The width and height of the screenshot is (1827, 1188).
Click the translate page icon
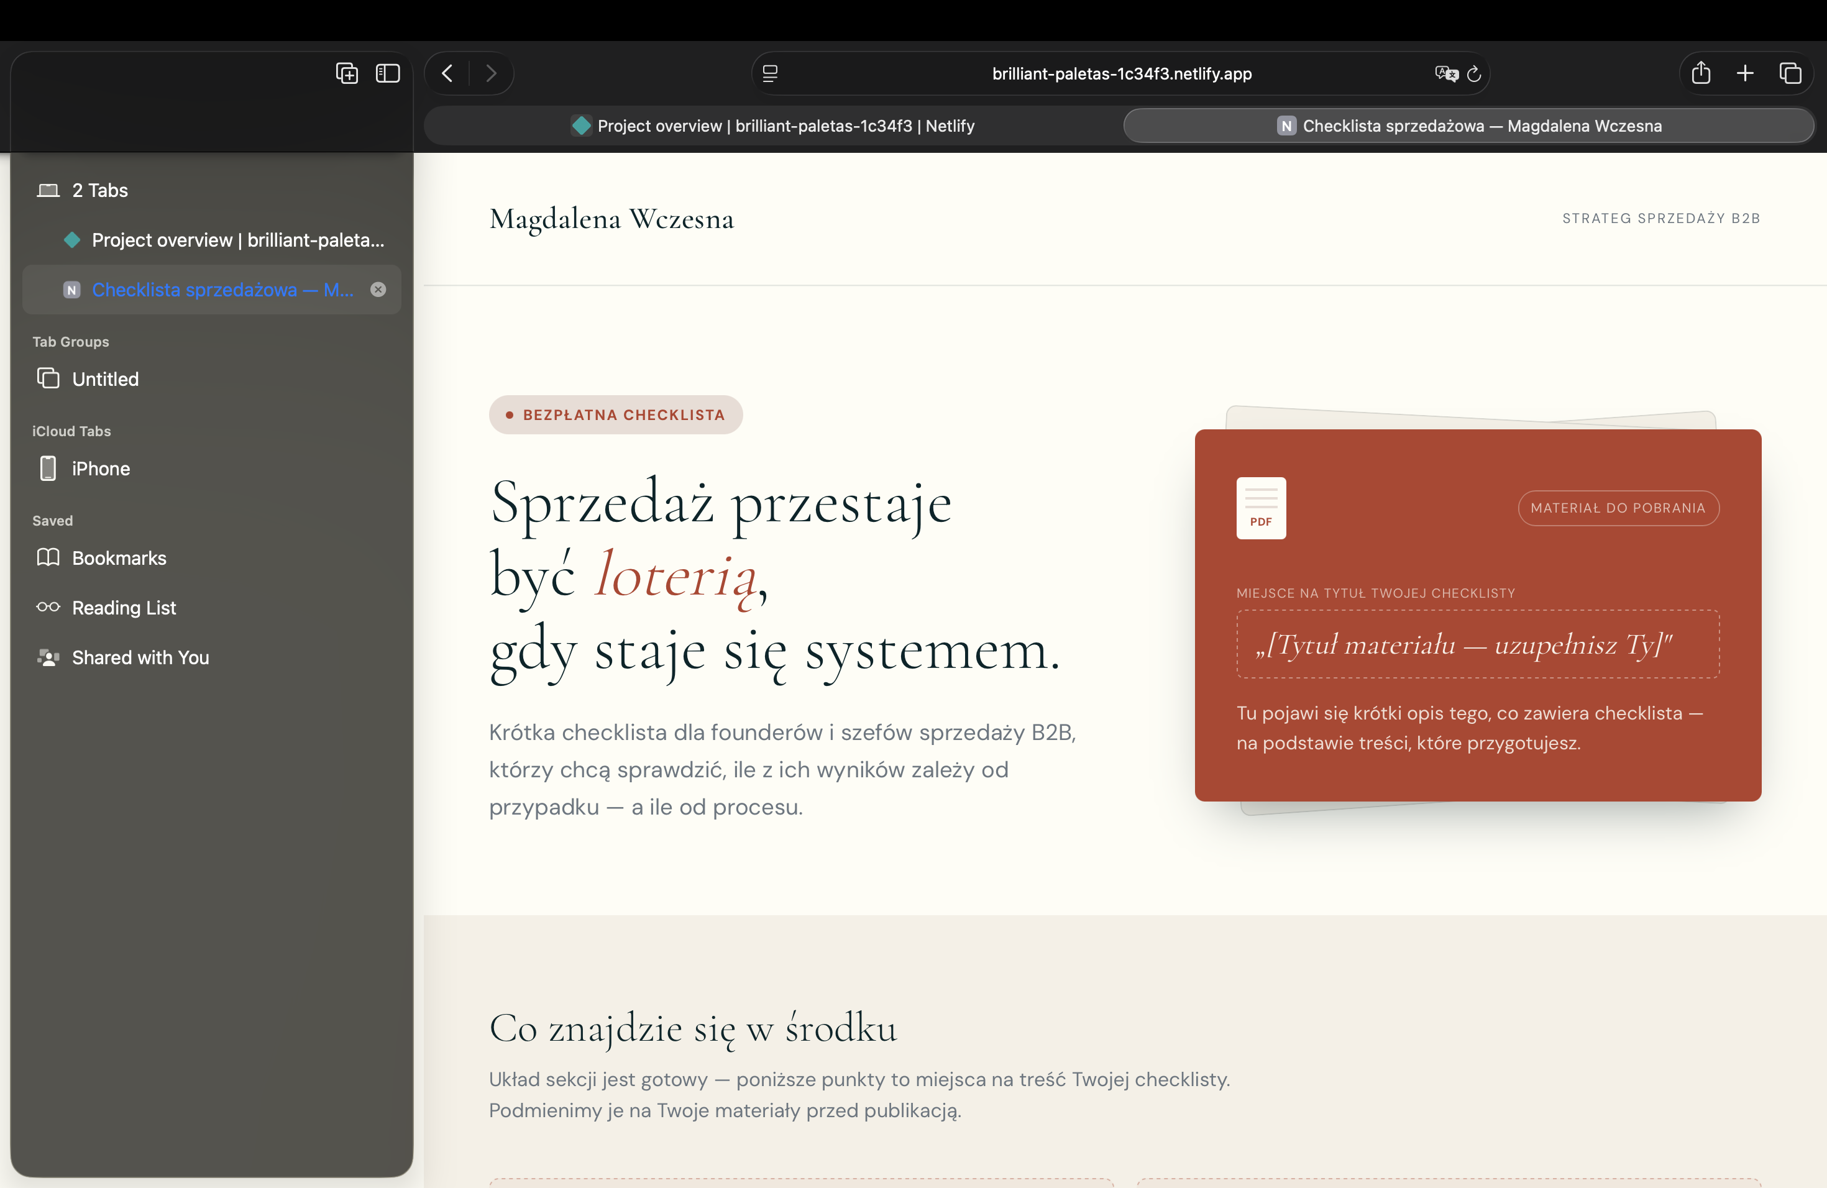tap(1446, 74)
